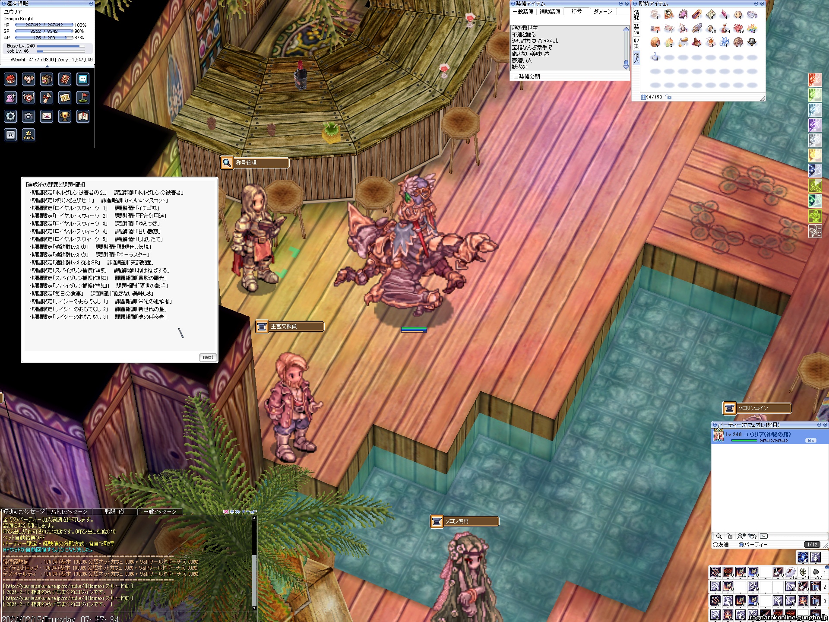Click the magnifier icon in the party window

[x=719, y=536]
